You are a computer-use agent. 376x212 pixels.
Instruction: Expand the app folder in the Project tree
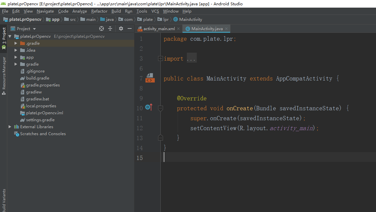(16, 57)
